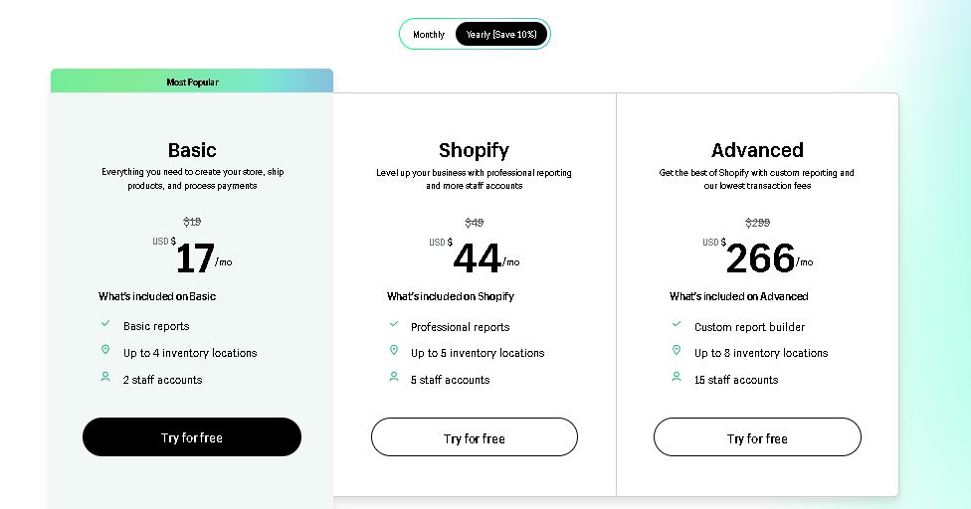Click the crossed-out $49 original price

tap(475, 223)
